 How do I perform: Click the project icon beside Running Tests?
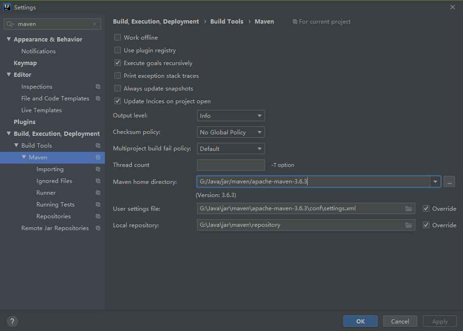[x=98, y=205]
